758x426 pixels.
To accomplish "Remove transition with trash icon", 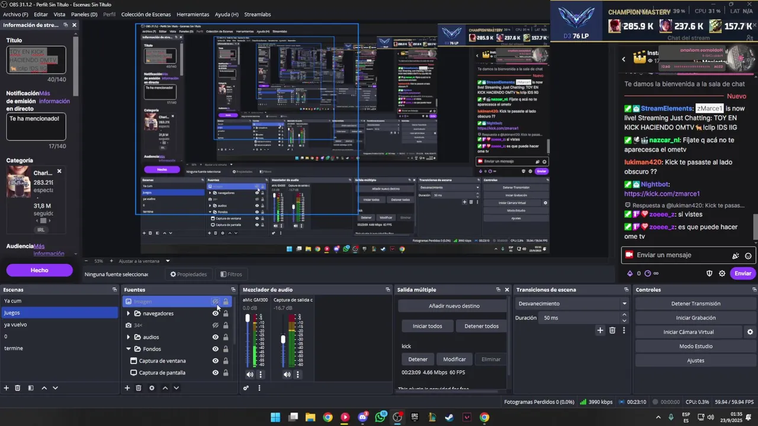I will click(612, 330).
